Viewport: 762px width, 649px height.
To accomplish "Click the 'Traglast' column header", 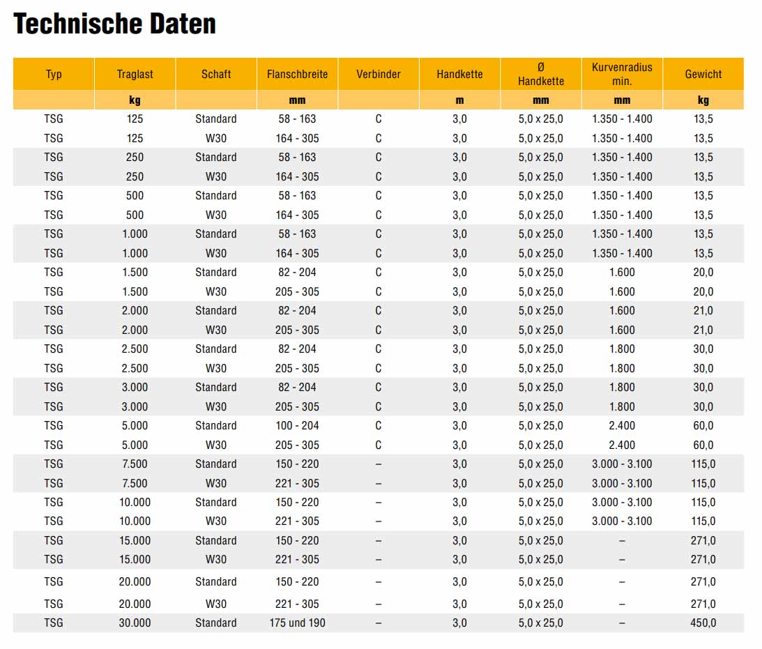I will tap(135, 74).
